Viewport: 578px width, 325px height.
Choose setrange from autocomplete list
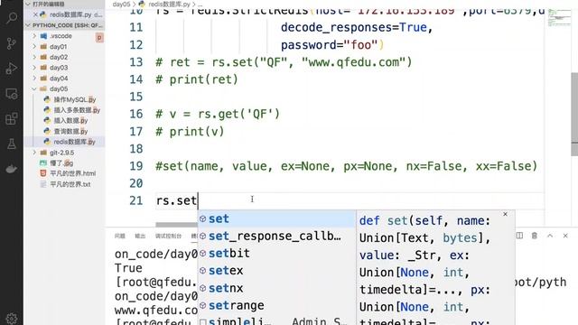(x=276, y=305)
